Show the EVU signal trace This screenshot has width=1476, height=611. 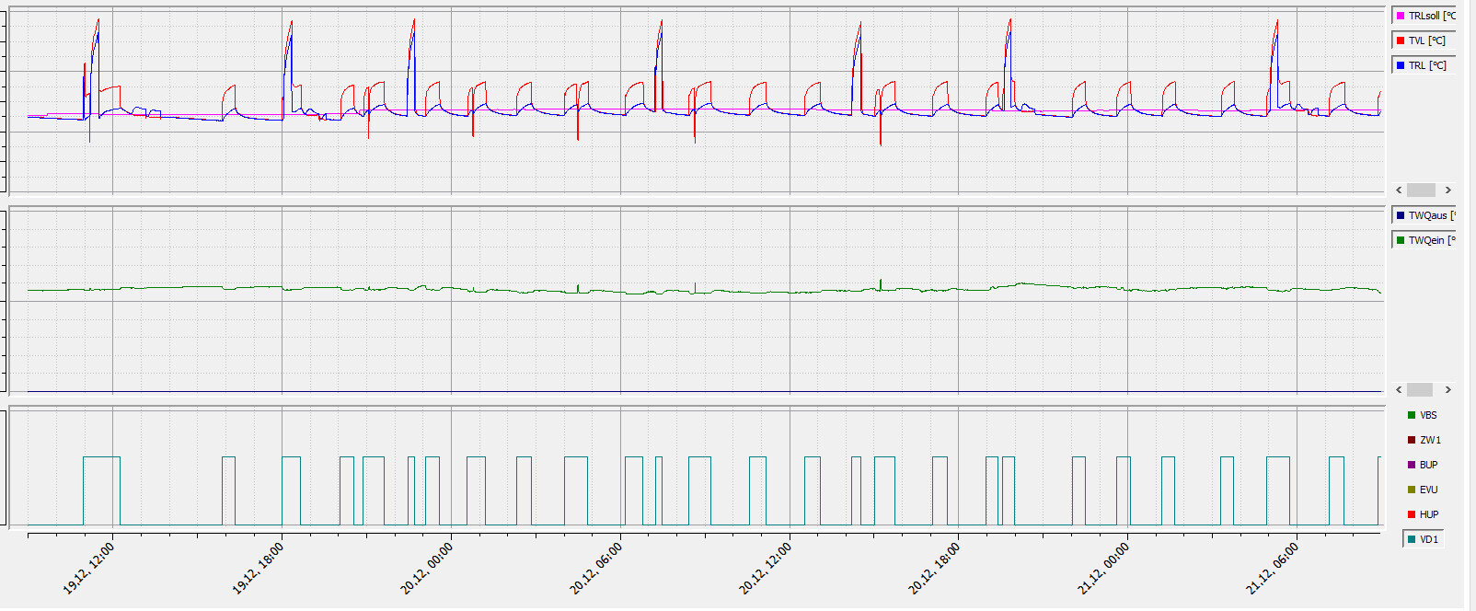1424,490
